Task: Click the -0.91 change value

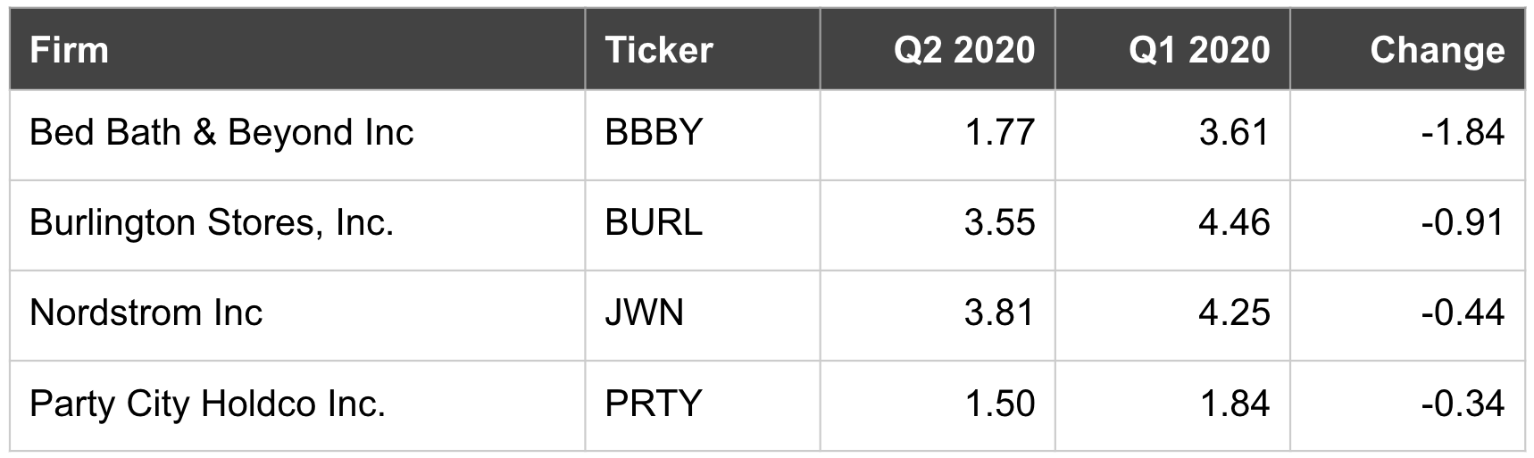Action: (1463, 222)
